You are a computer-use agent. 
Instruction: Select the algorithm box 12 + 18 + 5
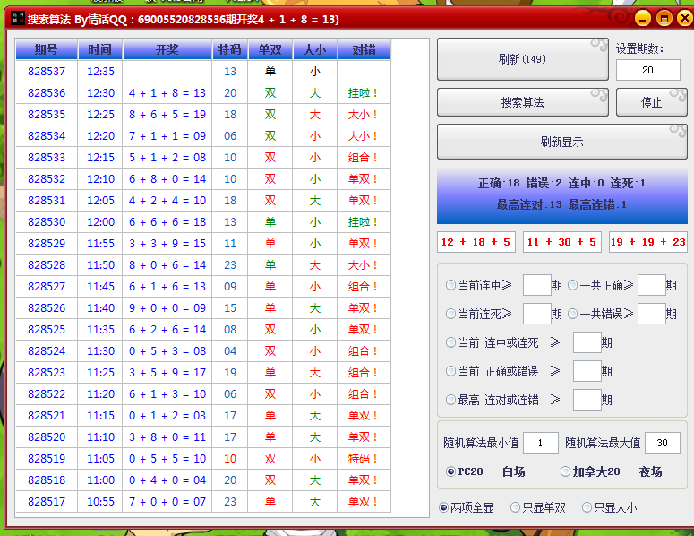(476, 242)
